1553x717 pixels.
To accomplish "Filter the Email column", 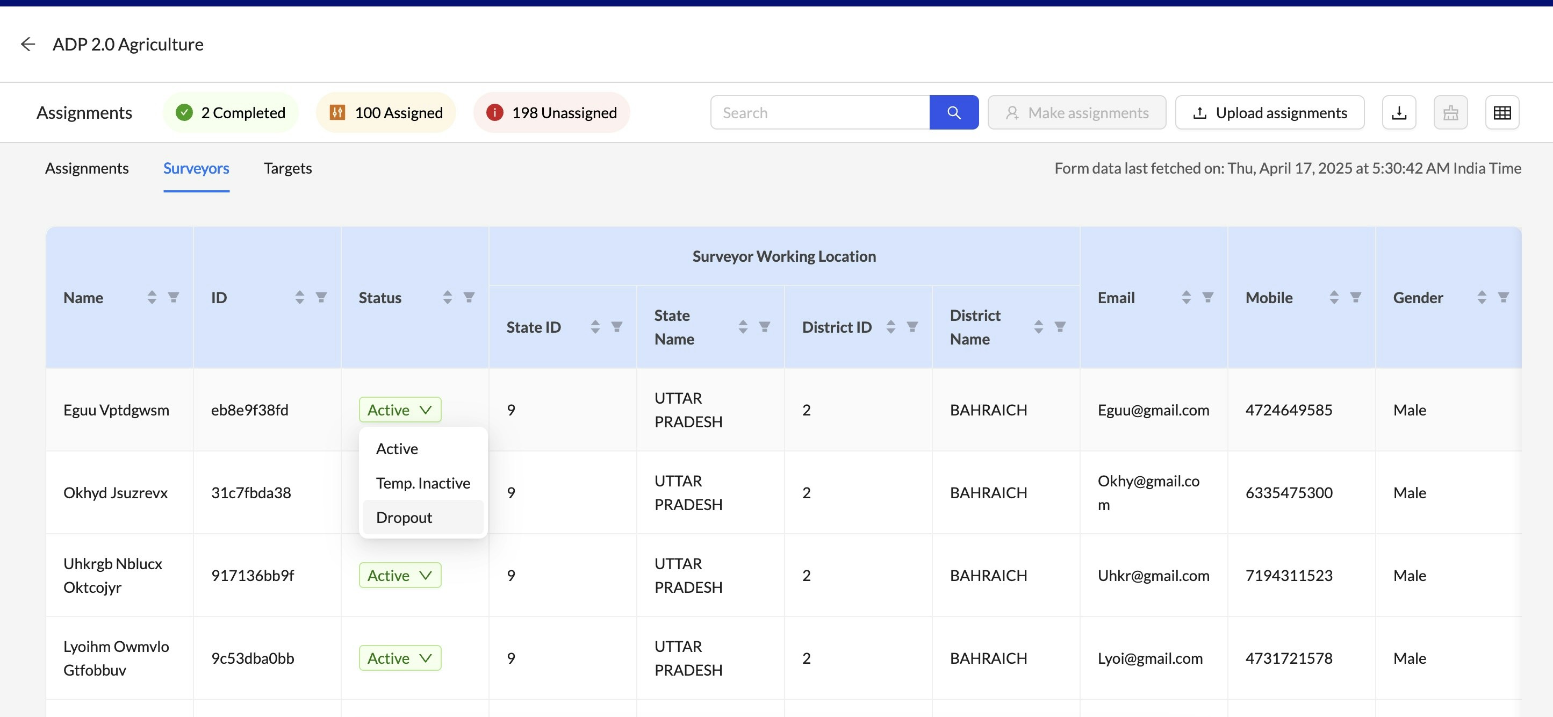I will [1207, 297].
